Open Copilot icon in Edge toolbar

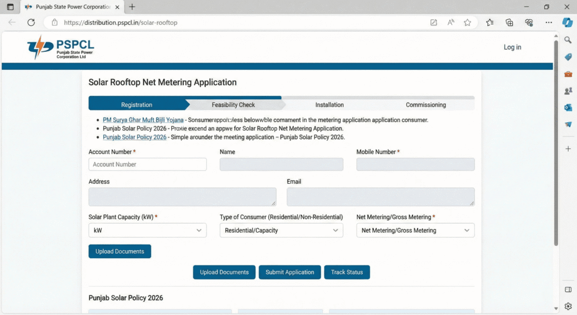point(568,23)
